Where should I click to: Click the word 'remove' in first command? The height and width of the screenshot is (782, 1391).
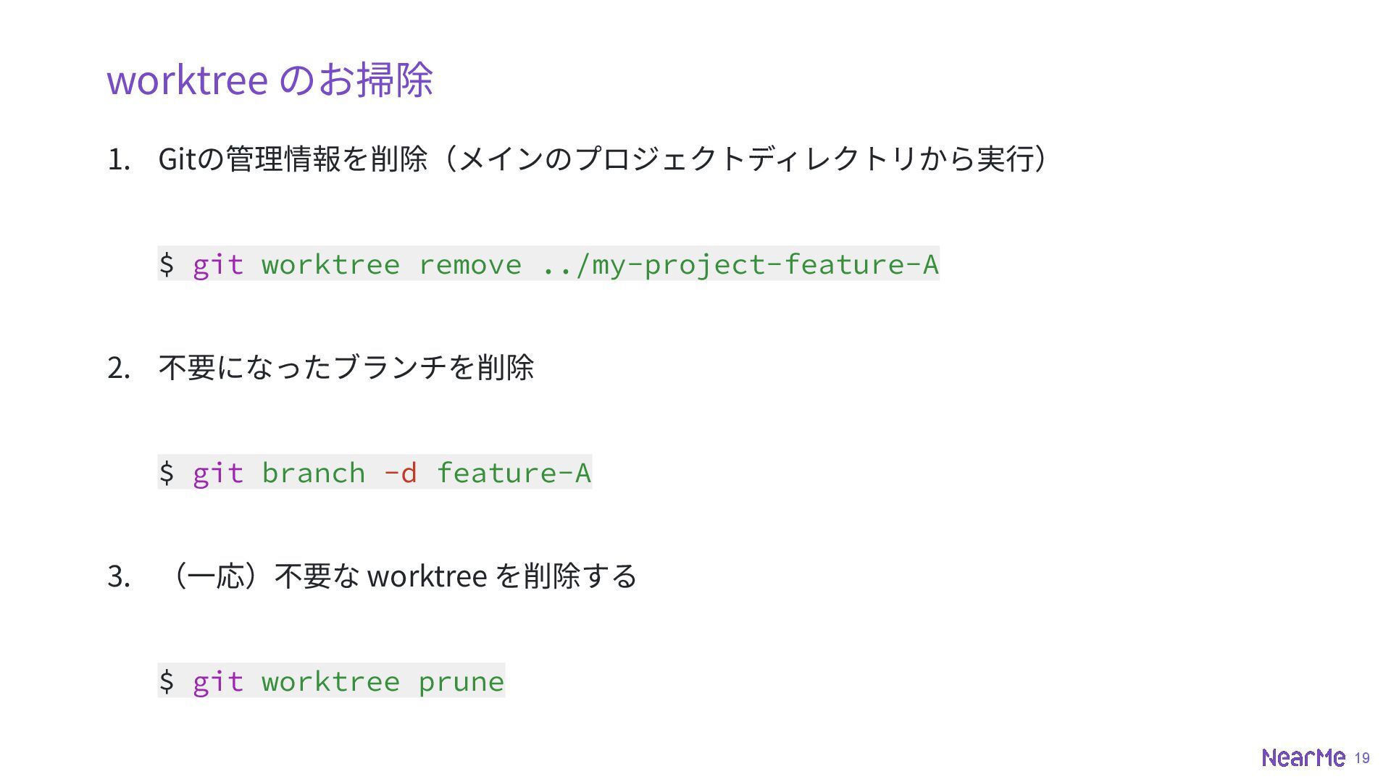pos(470,265)
